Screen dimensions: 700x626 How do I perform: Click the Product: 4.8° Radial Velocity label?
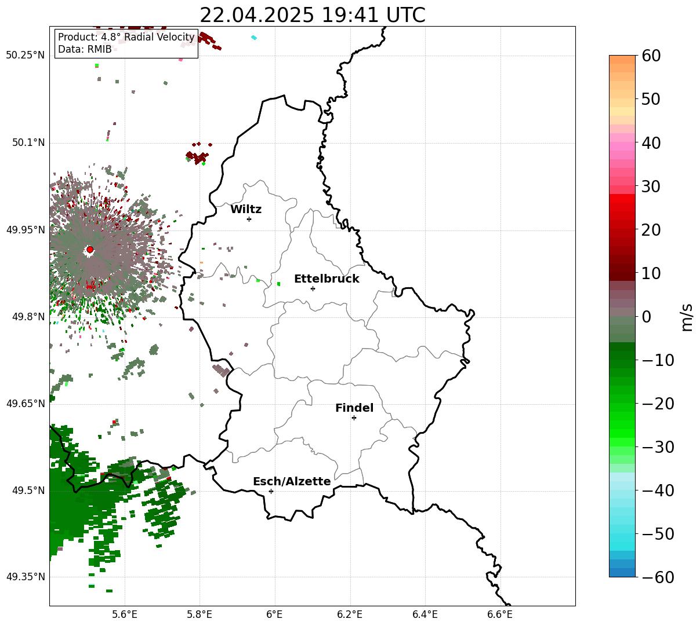click(126, 38)
